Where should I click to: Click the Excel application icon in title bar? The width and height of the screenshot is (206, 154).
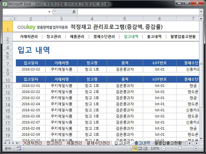tap(5, 4)
